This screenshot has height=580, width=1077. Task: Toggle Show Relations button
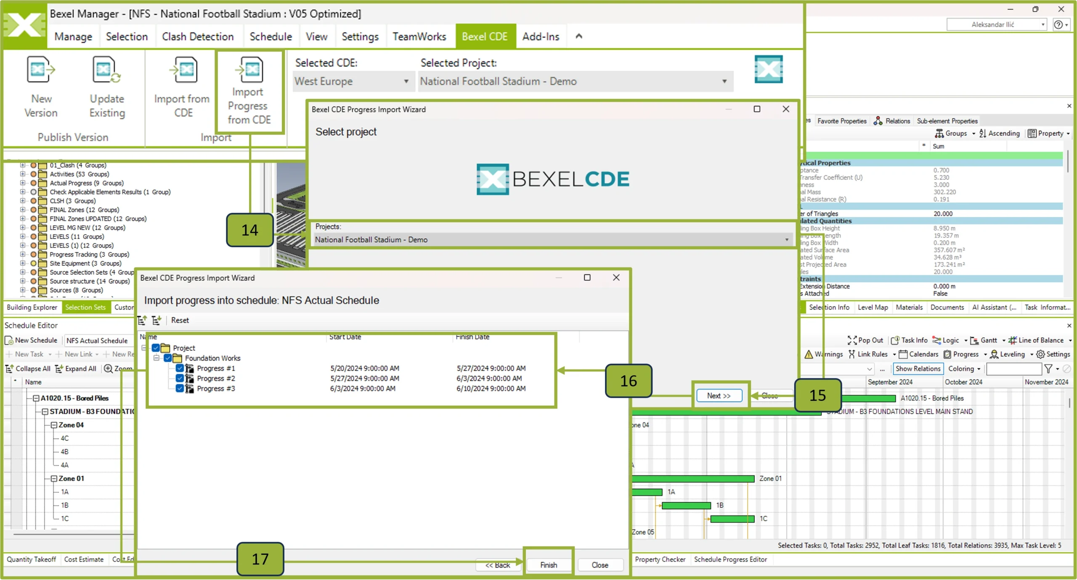point(918,369)
